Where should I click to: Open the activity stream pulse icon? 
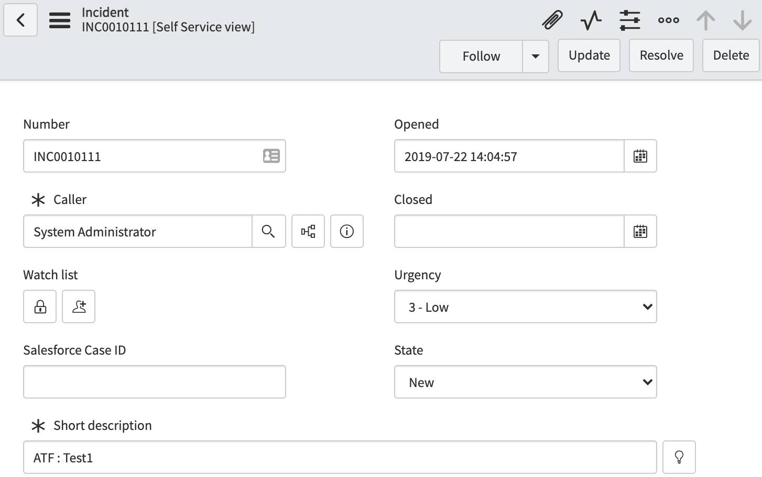591,20
